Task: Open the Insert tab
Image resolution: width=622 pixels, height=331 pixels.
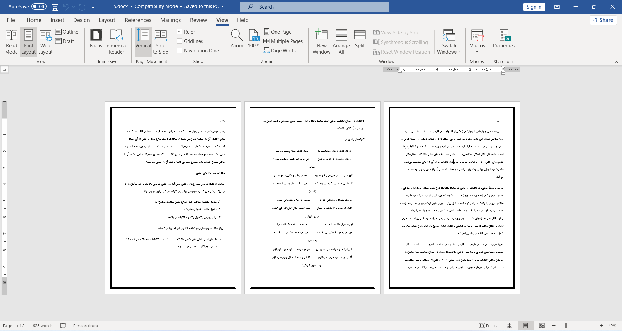Action: tap(57, 20)
